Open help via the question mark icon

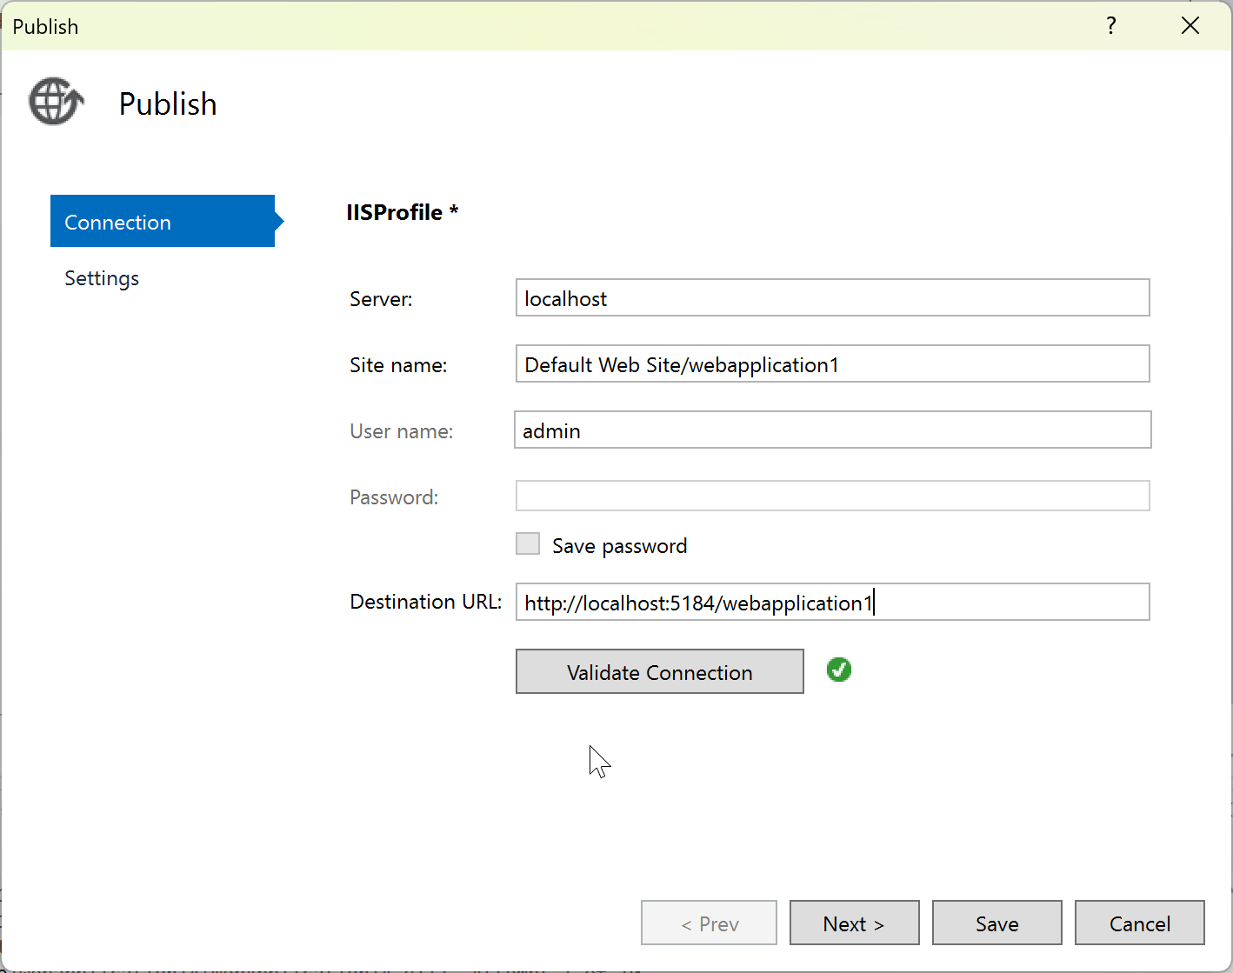1110,26
